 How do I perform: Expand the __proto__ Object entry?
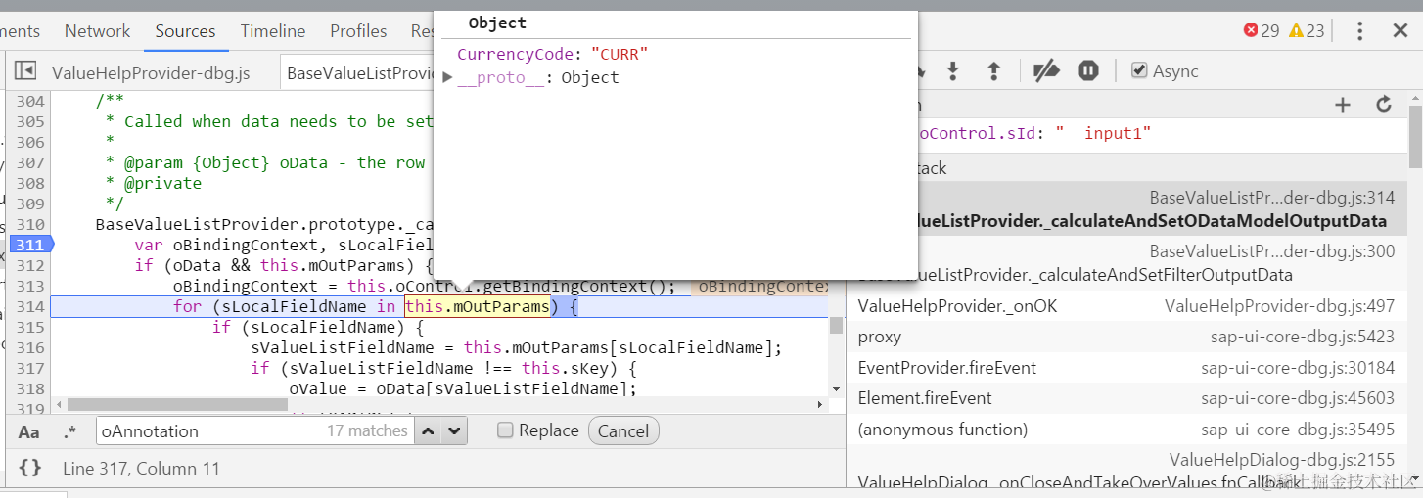click(x=447, y=77)
